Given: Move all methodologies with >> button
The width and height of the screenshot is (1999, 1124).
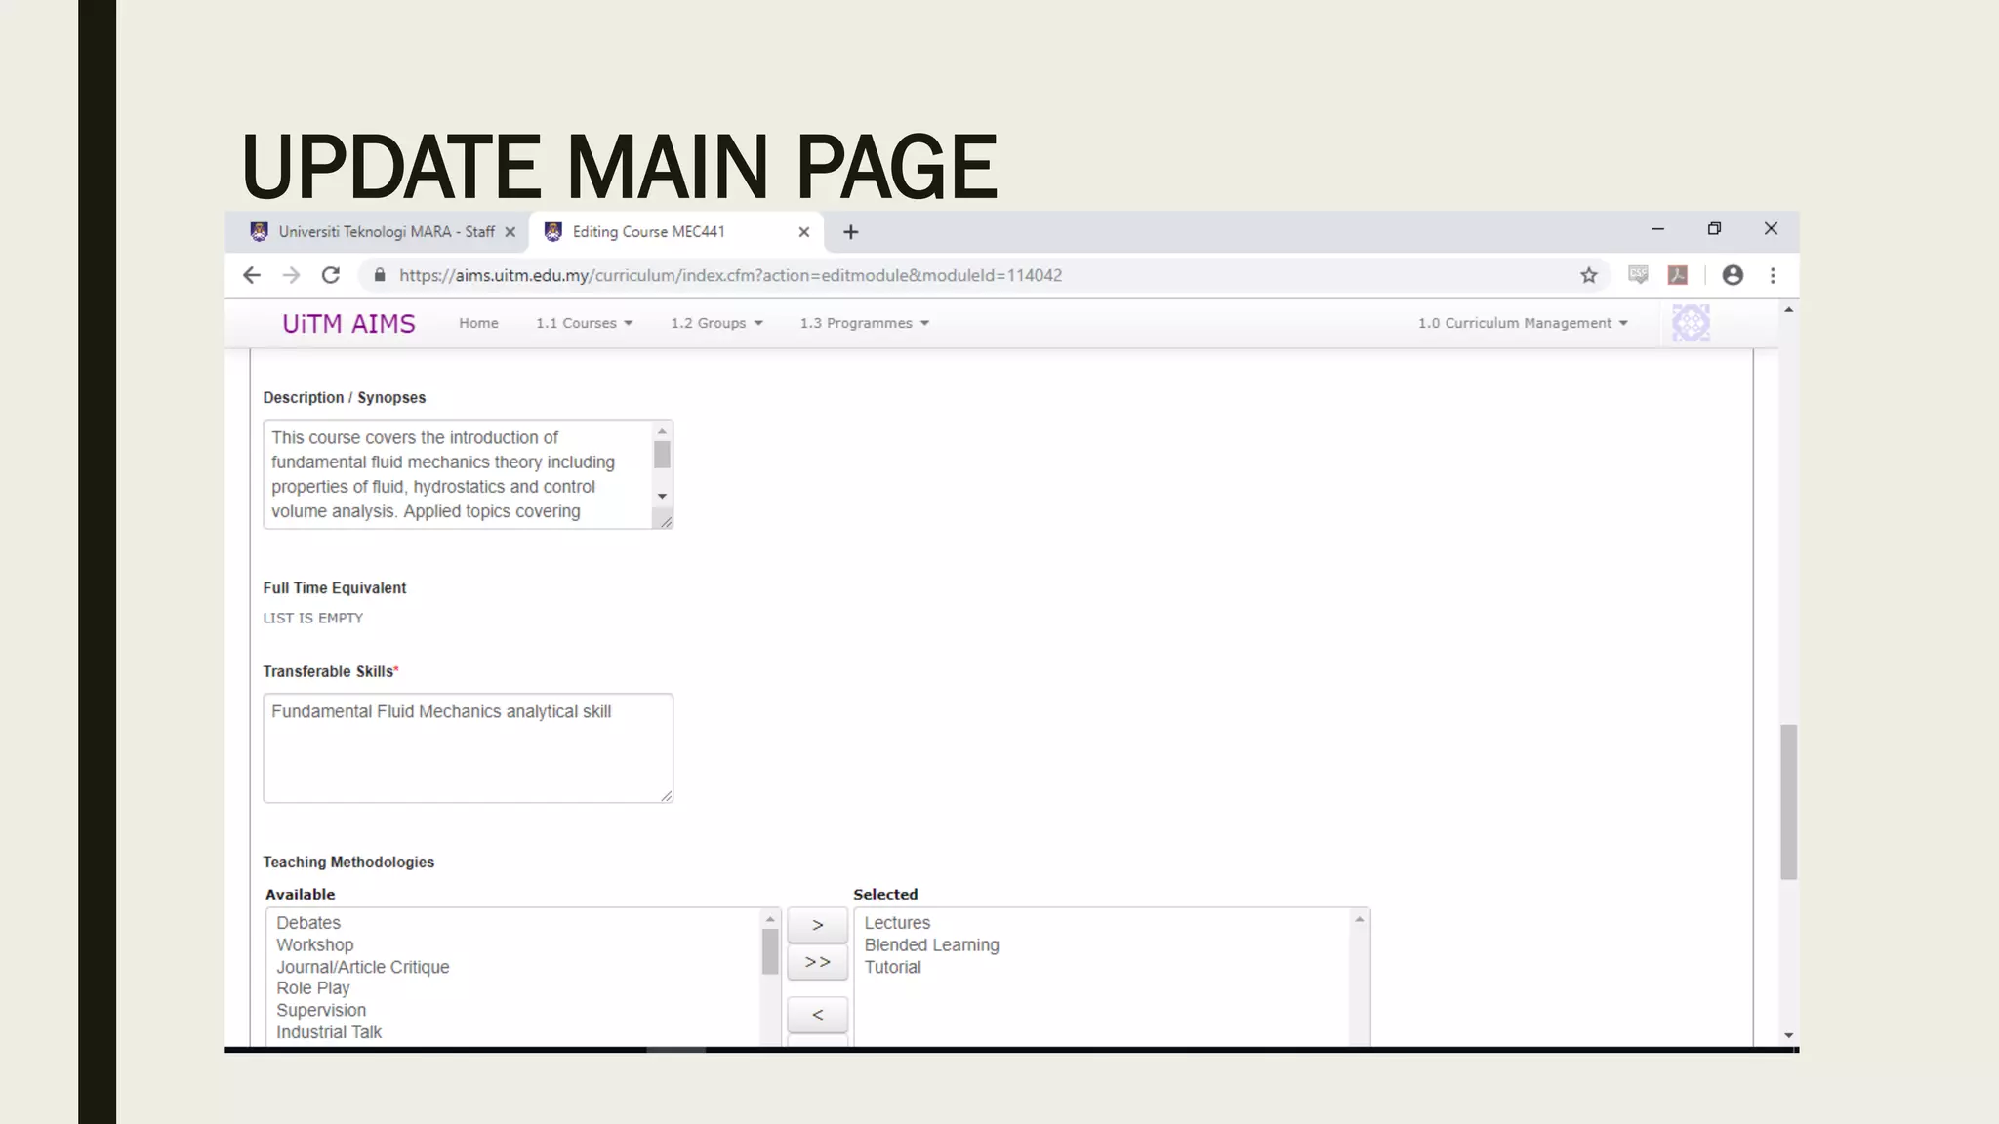Looking at the screenshot, I should pyautogui.click(x=817, y=962).
